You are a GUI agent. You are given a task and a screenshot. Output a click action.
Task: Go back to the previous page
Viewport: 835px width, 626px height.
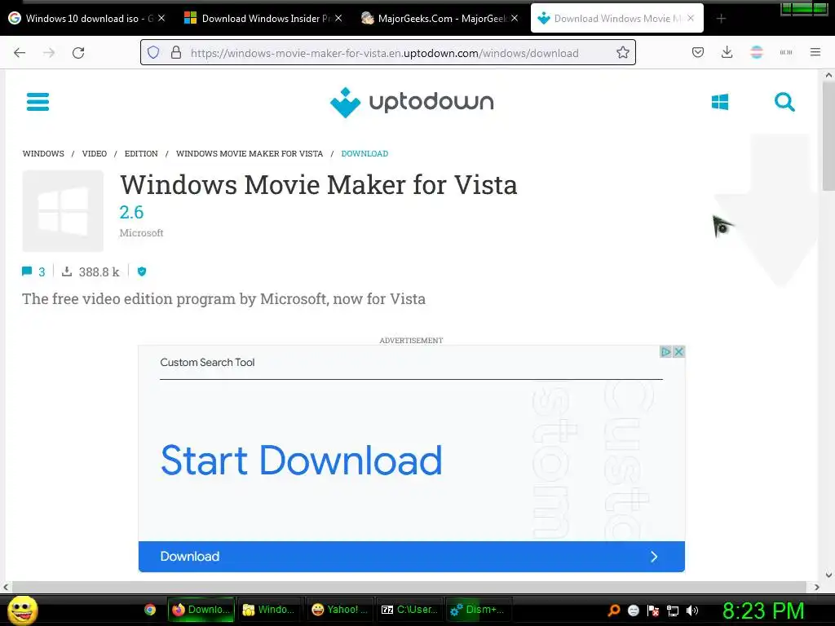(20, 53)
